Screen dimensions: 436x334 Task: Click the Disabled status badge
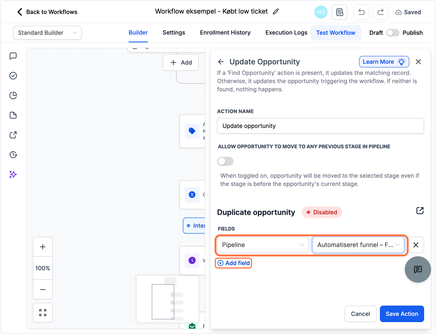point(322,212)
